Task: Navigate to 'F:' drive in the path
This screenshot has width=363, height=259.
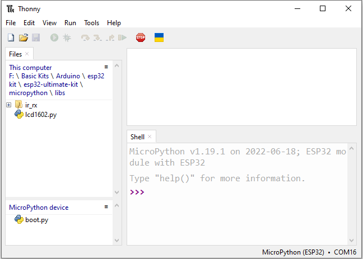Action: 11,76
